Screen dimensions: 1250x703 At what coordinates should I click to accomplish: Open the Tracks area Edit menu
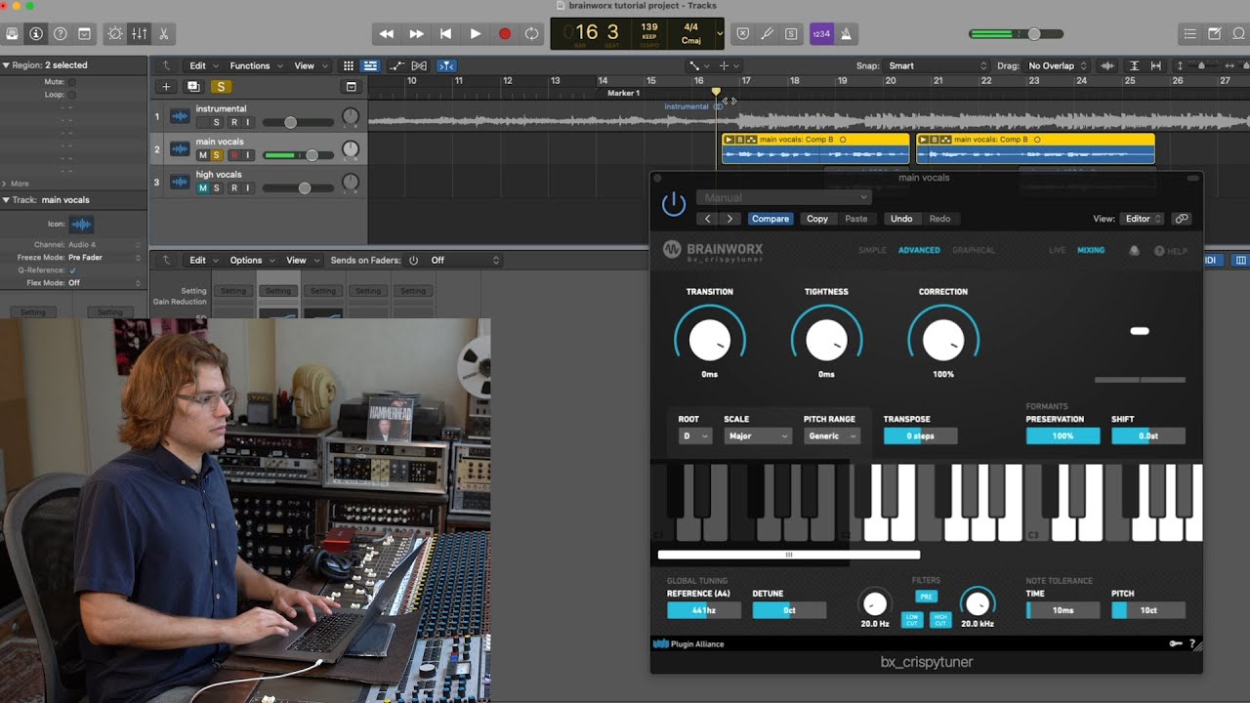tap(202, 65)
